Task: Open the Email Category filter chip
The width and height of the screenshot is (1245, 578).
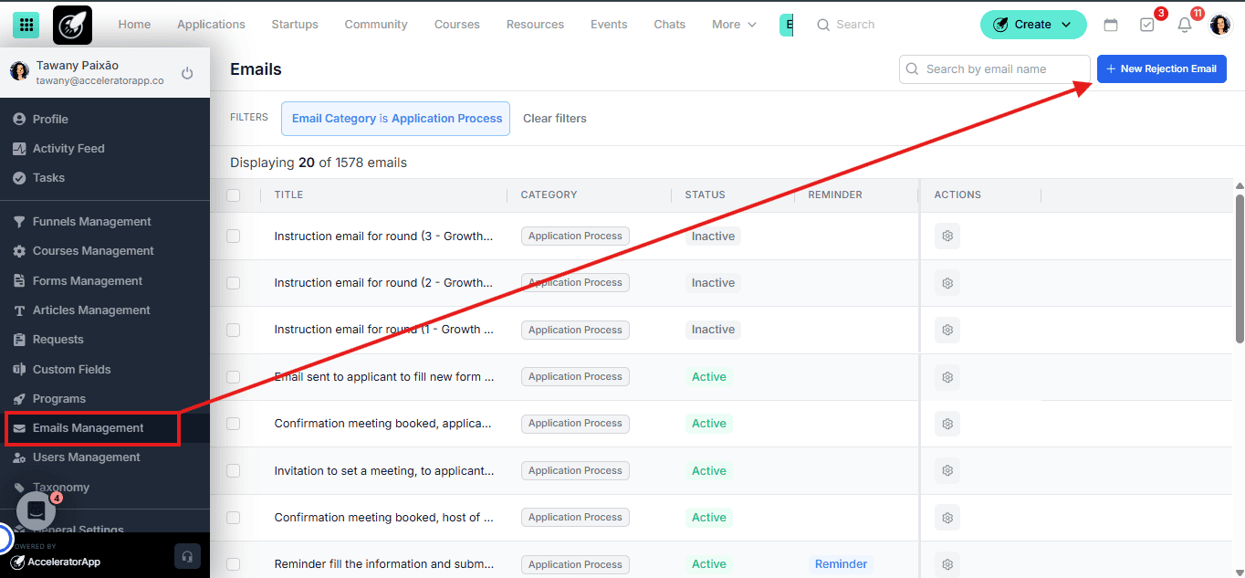Action: coord(395,119)
